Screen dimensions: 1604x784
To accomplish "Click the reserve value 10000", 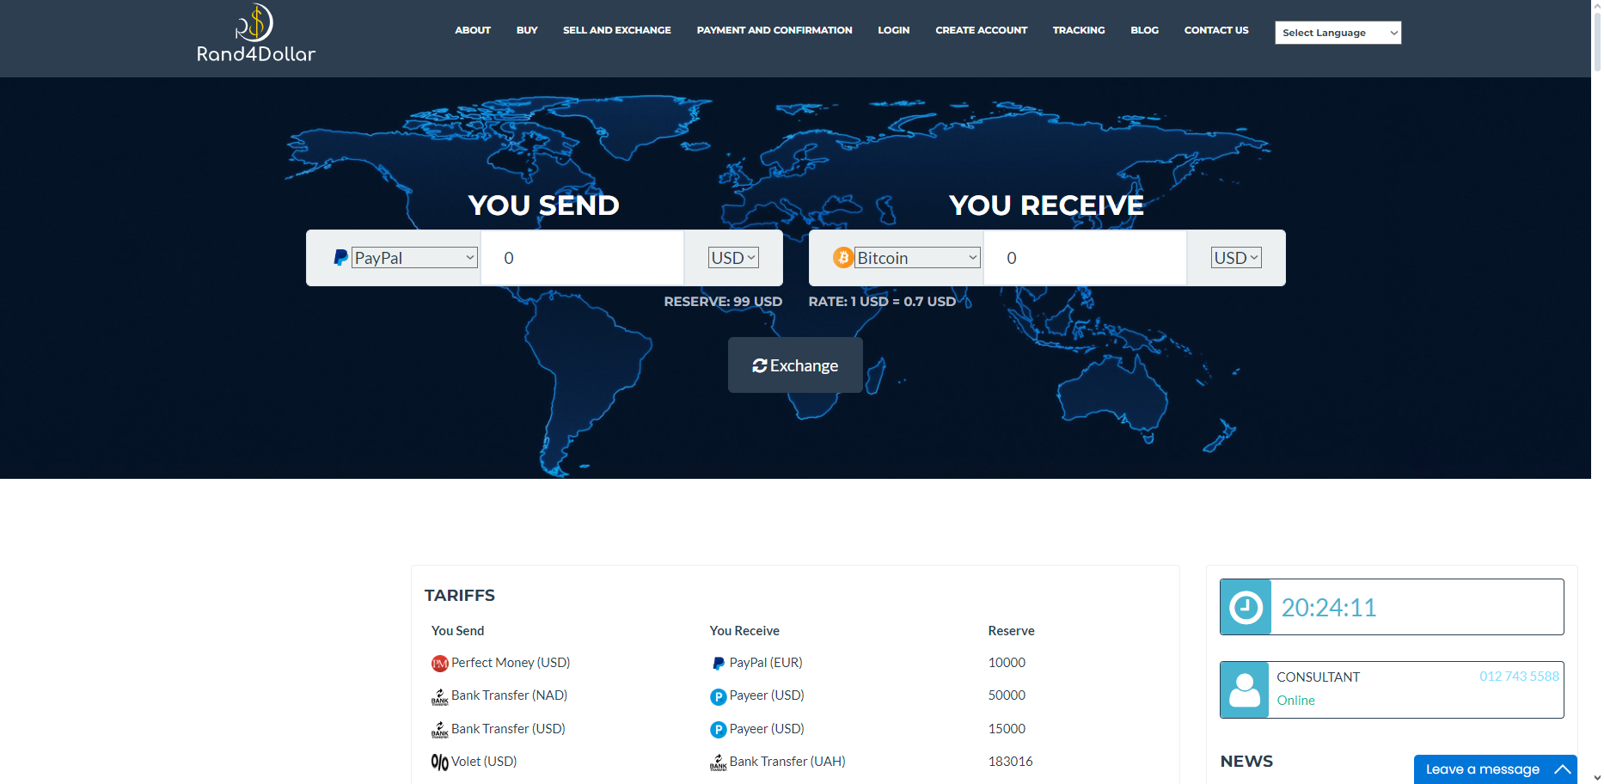I will click(1007, 663).
